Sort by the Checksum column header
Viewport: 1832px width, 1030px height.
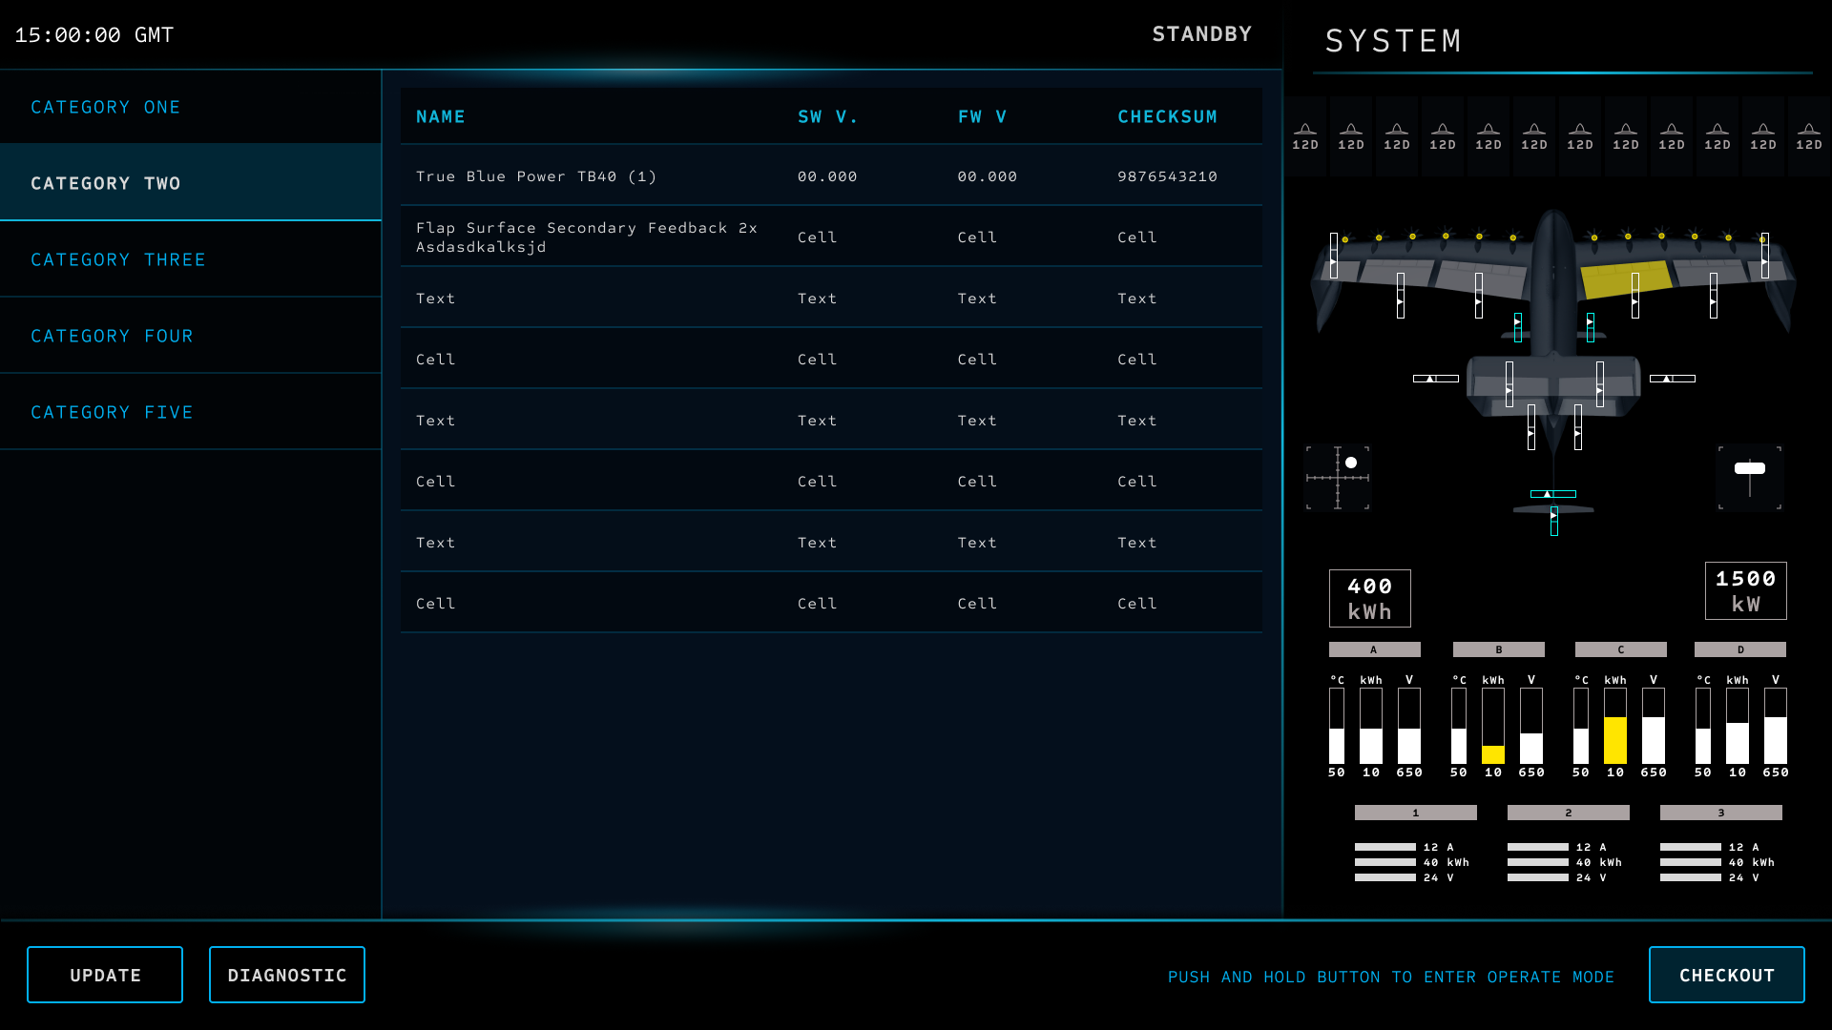click(x=1167, y=116)
